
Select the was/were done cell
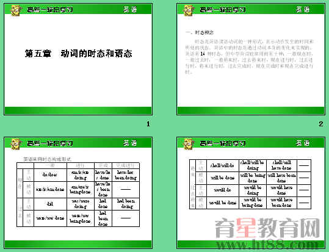tap(50, 218)
